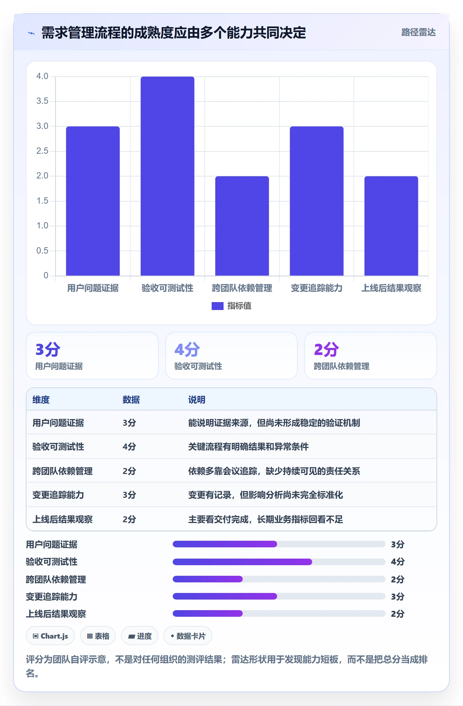Screen dimensions: 463x706
Task: Click the 用户问题证据 x-axis label
Action: tap(93, 288)
